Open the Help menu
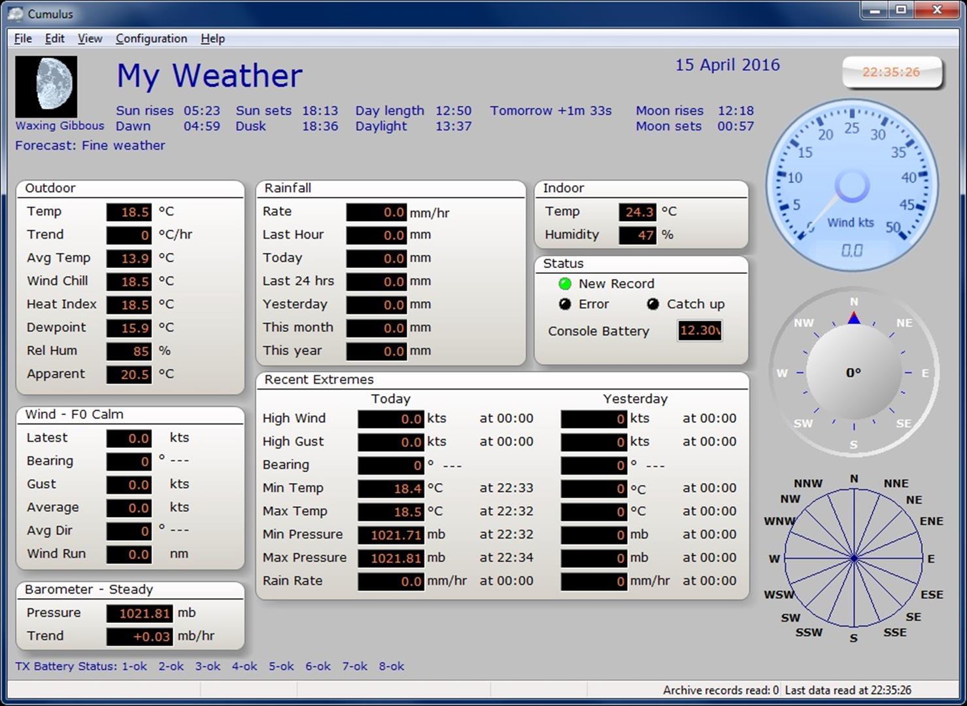 pyautogui.click(x=212, y=39)
